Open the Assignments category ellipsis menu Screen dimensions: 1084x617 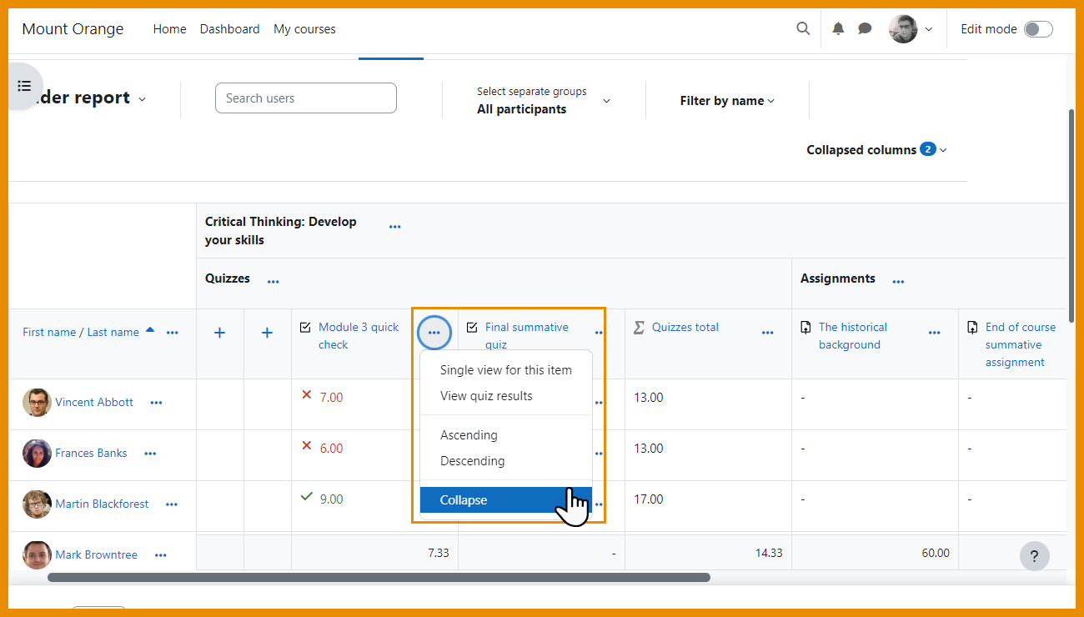click(898, 282)
